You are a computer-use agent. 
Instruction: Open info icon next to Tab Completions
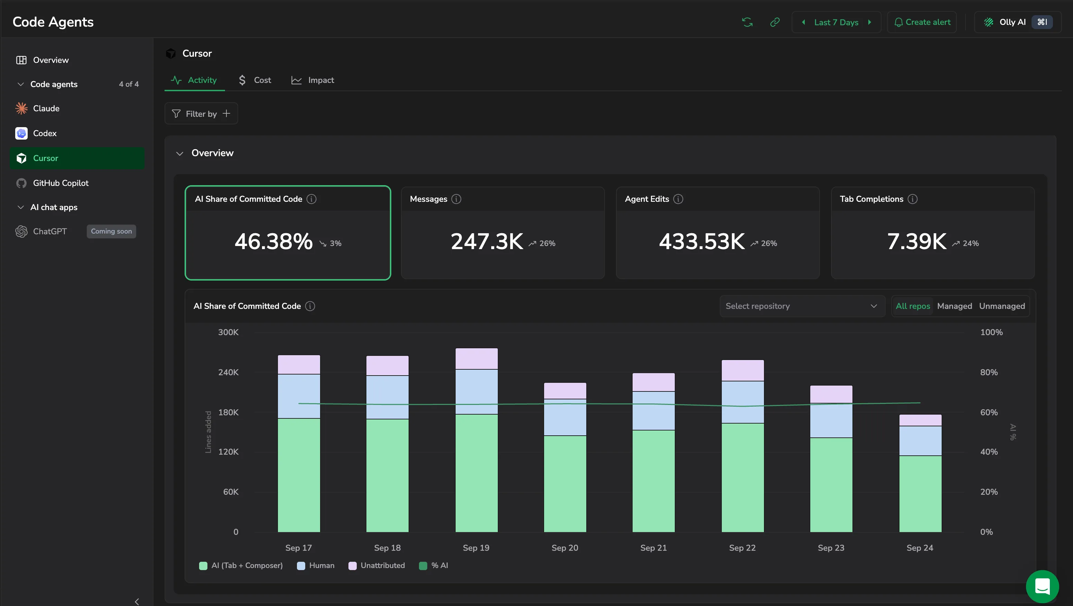pos(913,199)
